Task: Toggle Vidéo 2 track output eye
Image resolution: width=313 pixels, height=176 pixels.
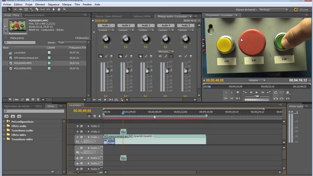Action: coord(77,132)
